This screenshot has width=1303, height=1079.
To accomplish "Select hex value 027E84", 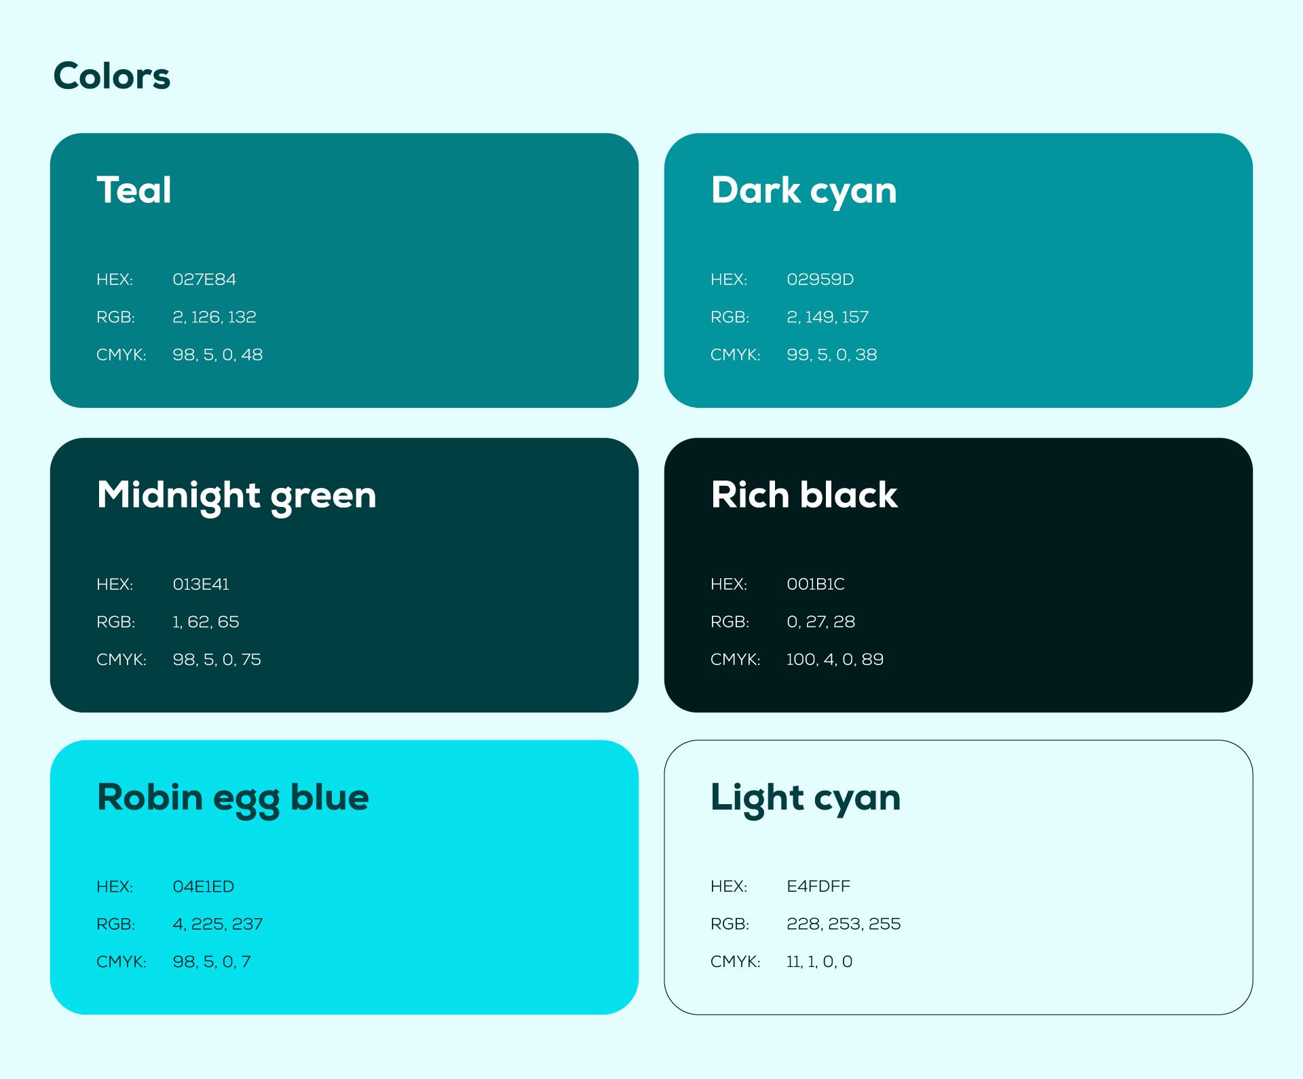I will coord(204,280).
